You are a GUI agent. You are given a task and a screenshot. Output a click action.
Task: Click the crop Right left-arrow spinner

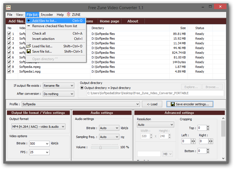coord(210,141)
